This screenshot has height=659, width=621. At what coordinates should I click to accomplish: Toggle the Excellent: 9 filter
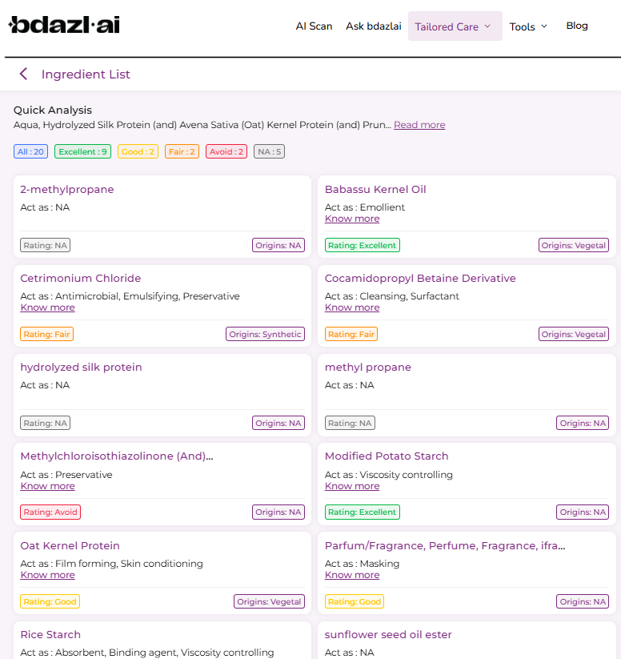pos(82,151)
